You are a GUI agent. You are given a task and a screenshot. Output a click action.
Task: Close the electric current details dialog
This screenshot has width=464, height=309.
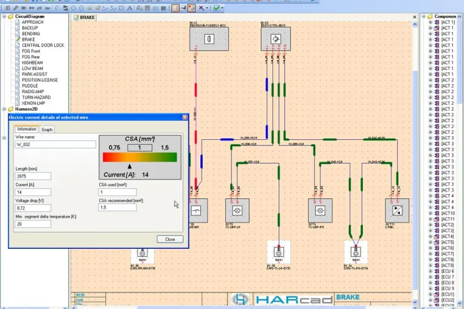click(185, 117)
